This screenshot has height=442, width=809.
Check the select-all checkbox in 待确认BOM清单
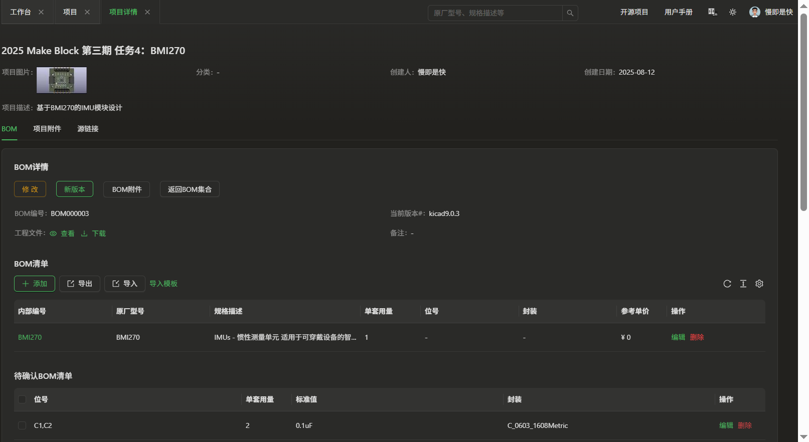coord(22,399)
